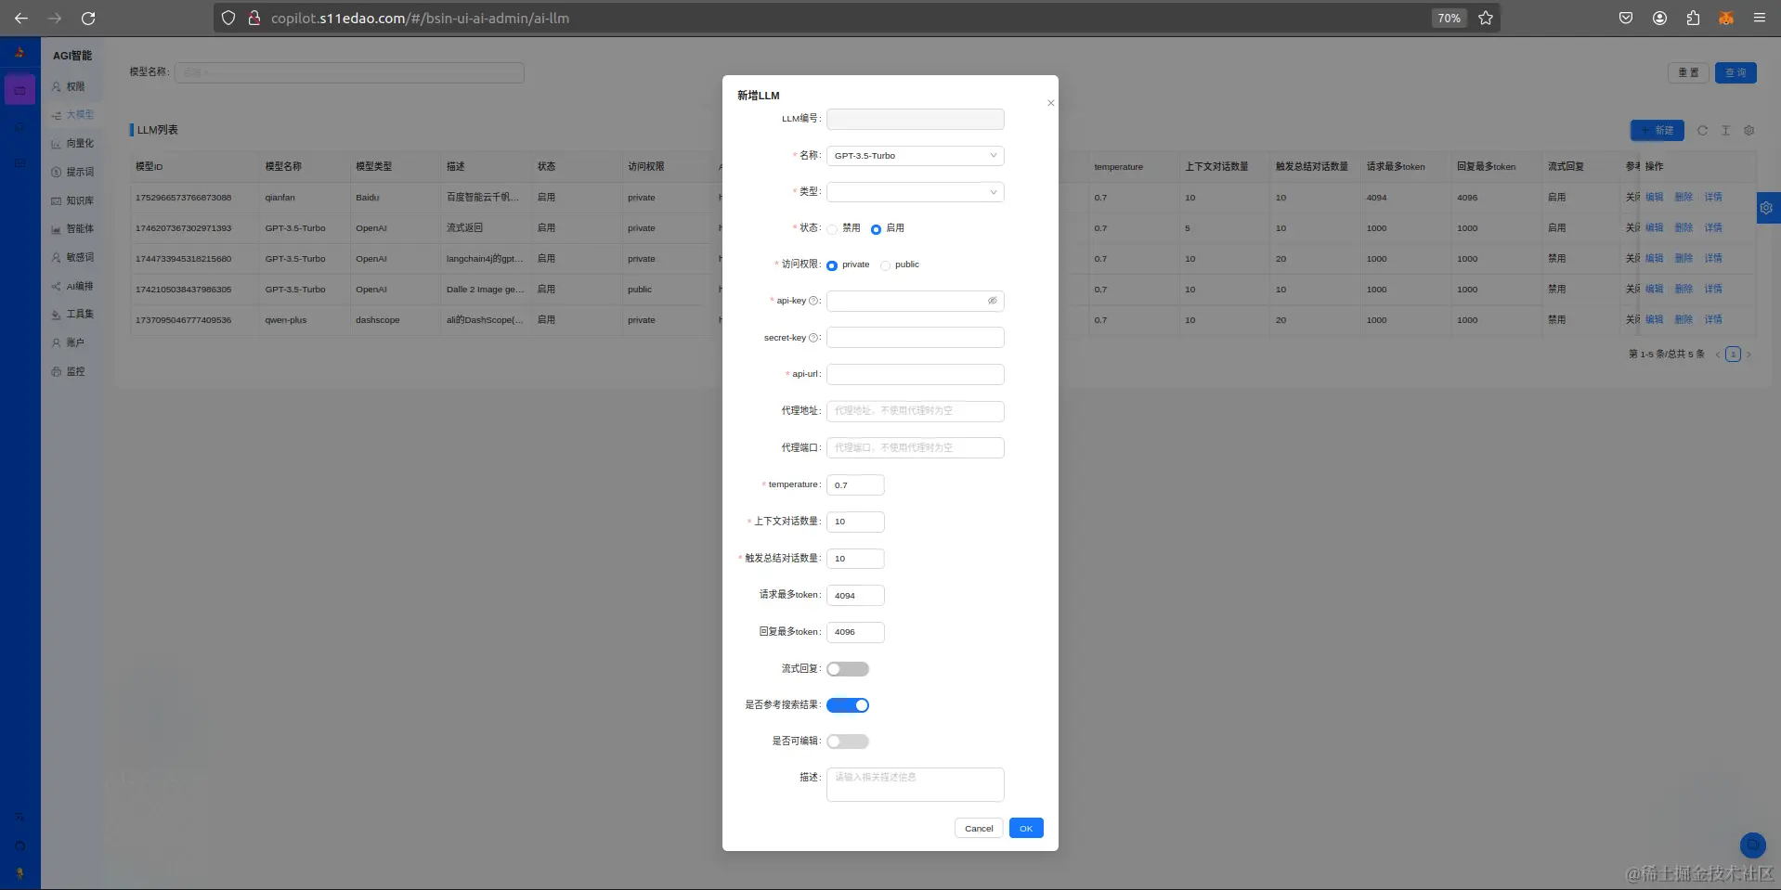Open column settings gear in LLM list toolbar

[1749, 131]
